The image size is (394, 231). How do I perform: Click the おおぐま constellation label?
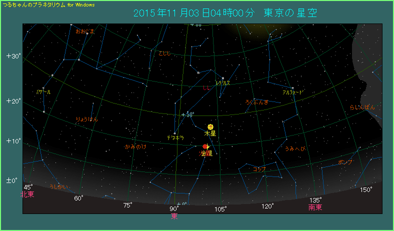[x=85, y=31]
